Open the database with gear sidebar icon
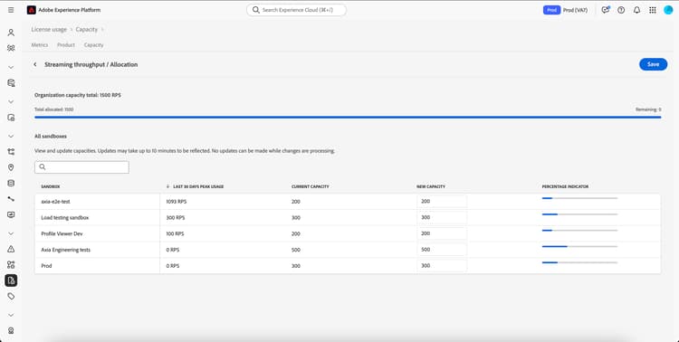Viewport: 679px width, 342px height. point(11,83)
